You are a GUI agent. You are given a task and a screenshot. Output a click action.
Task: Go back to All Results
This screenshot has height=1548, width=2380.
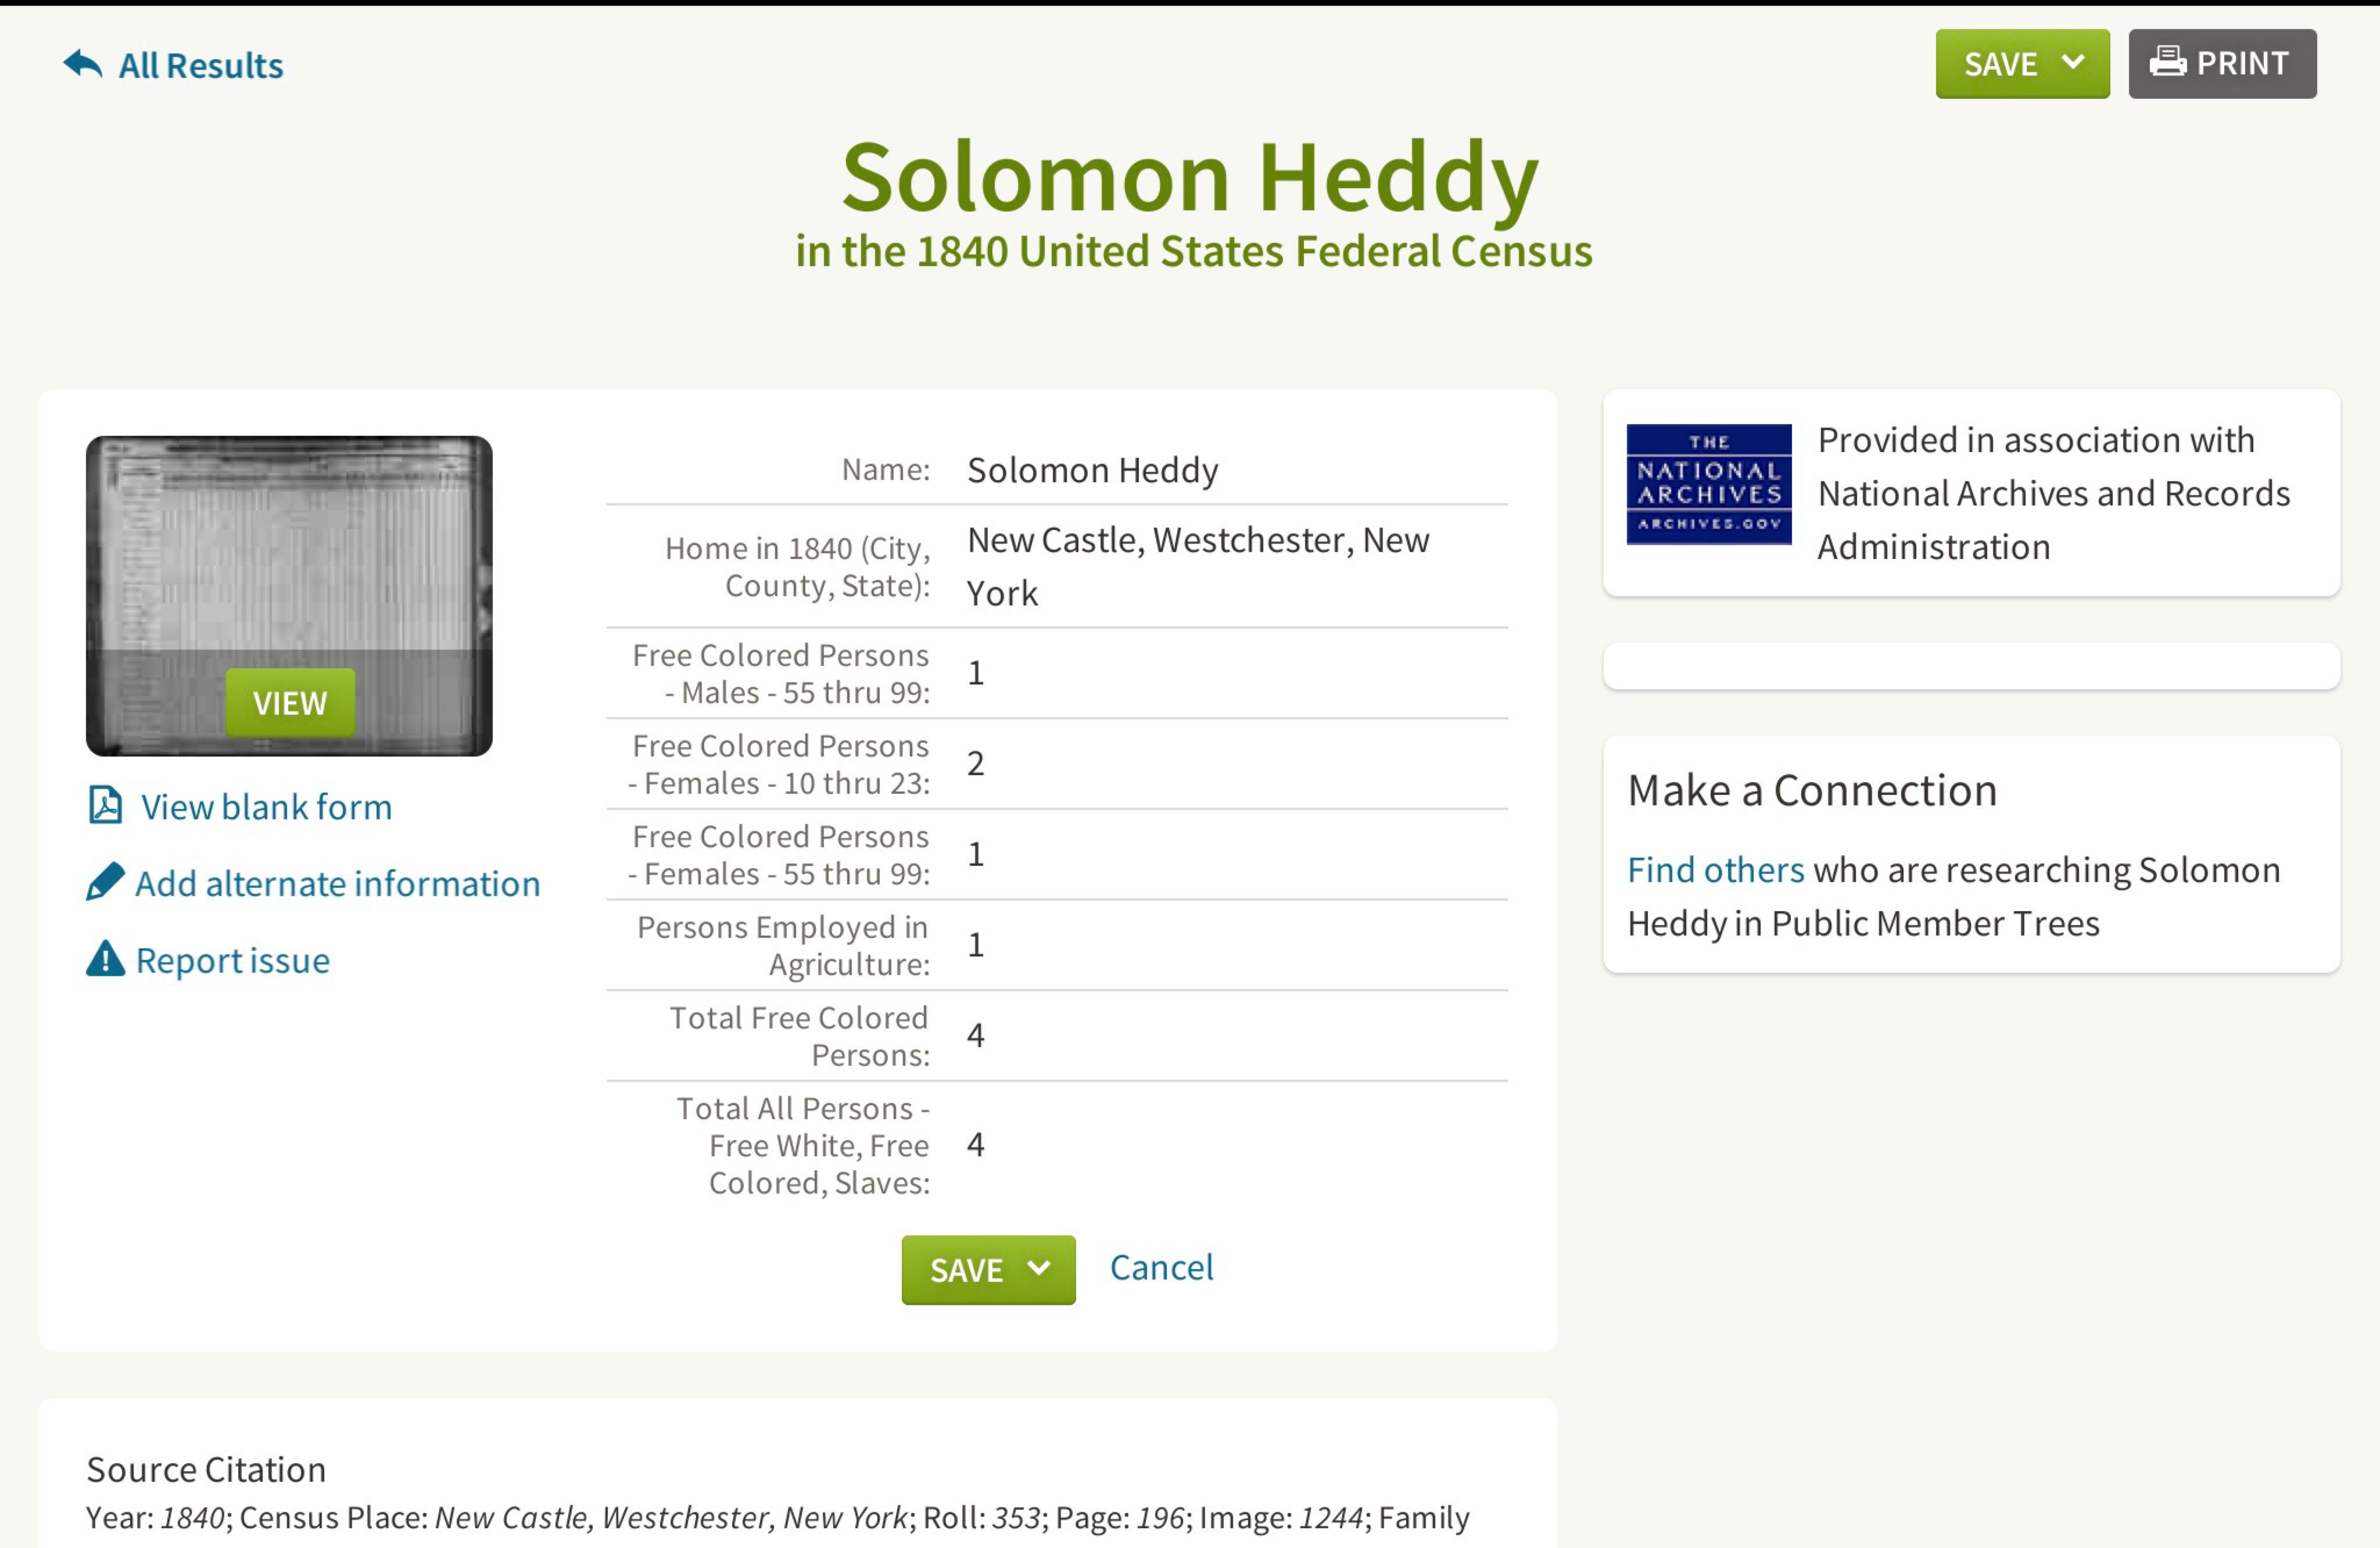(x=201, y=66)
